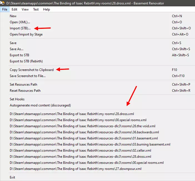
Task: Choose Save As... option
Action: coord(97,49)
